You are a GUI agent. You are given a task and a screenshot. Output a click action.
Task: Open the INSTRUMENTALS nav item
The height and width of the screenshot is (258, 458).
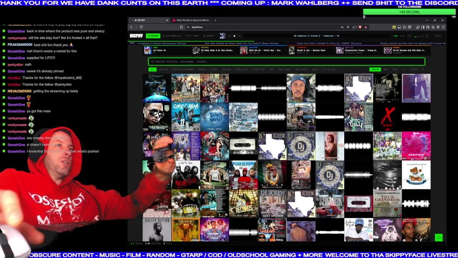(172, 36)
